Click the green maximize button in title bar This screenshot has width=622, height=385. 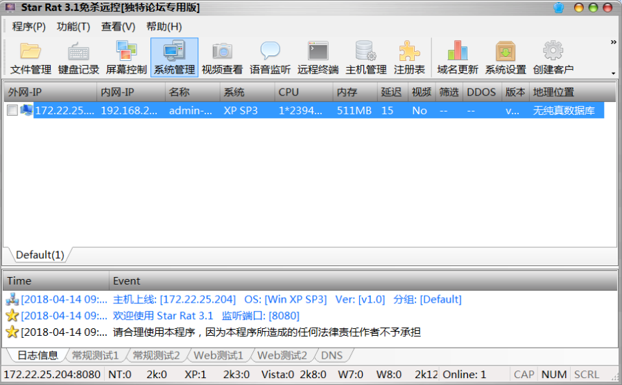click(x=593, y=8)
